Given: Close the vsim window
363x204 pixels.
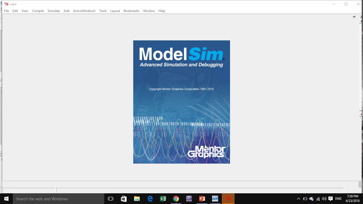Looking at the screenshot, I should click(358, 4).
